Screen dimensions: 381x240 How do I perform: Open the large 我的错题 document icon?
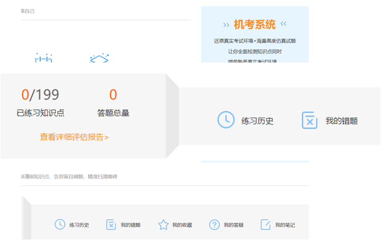(x=309, y=120)
